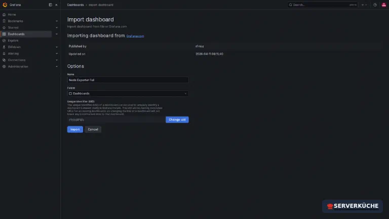This screenshot has height=219, width=389.
Task: Click the Explore compass icon
Action: click(x=4, y=41)
